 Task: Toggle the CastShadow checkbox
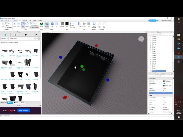pyautogui.click(x=164, y=83)
